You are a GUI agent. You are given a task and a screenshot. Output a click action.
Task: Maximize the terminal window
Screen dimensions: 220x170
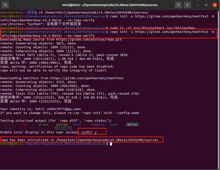pos(206,5)
